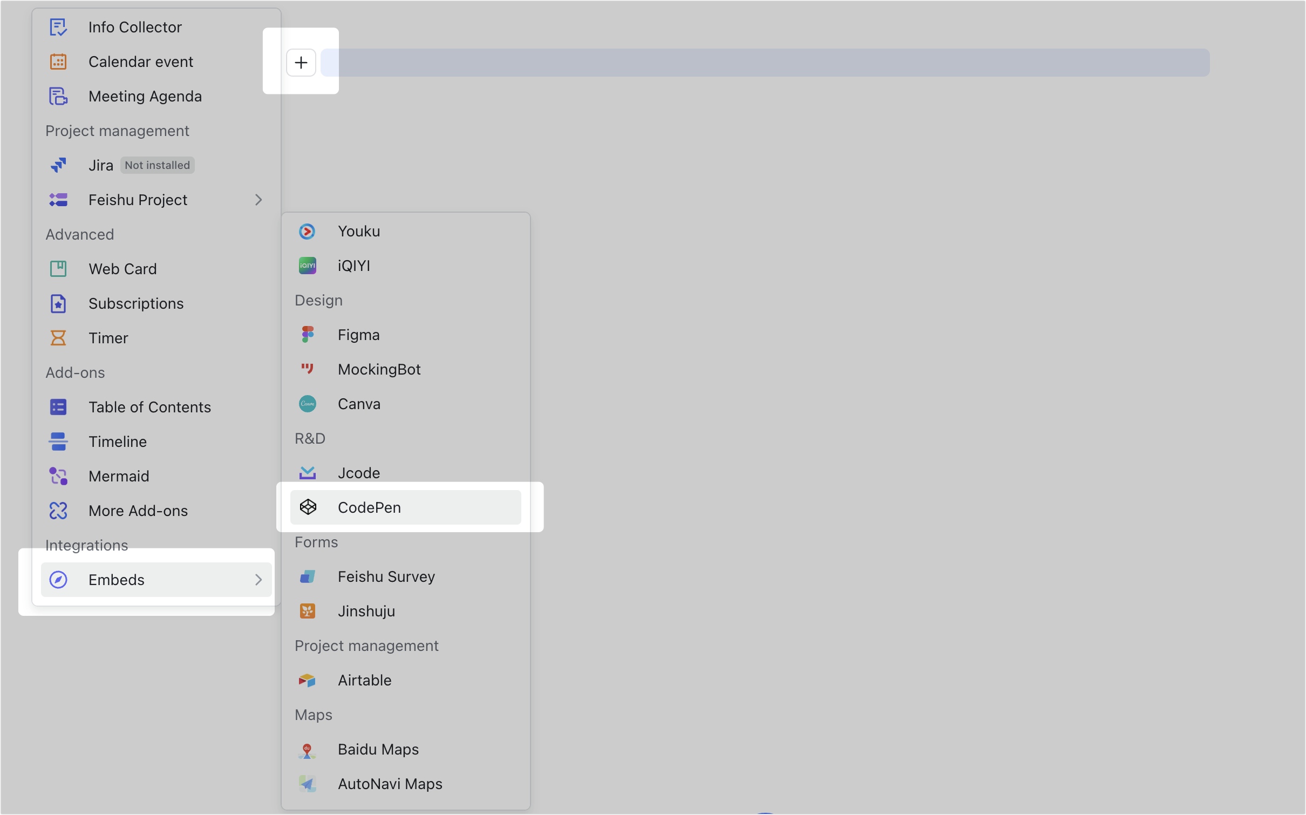The height and width of the screenshot is (815, 1306).
Task: Click the Calendar event icon
Action: (58, 62)
